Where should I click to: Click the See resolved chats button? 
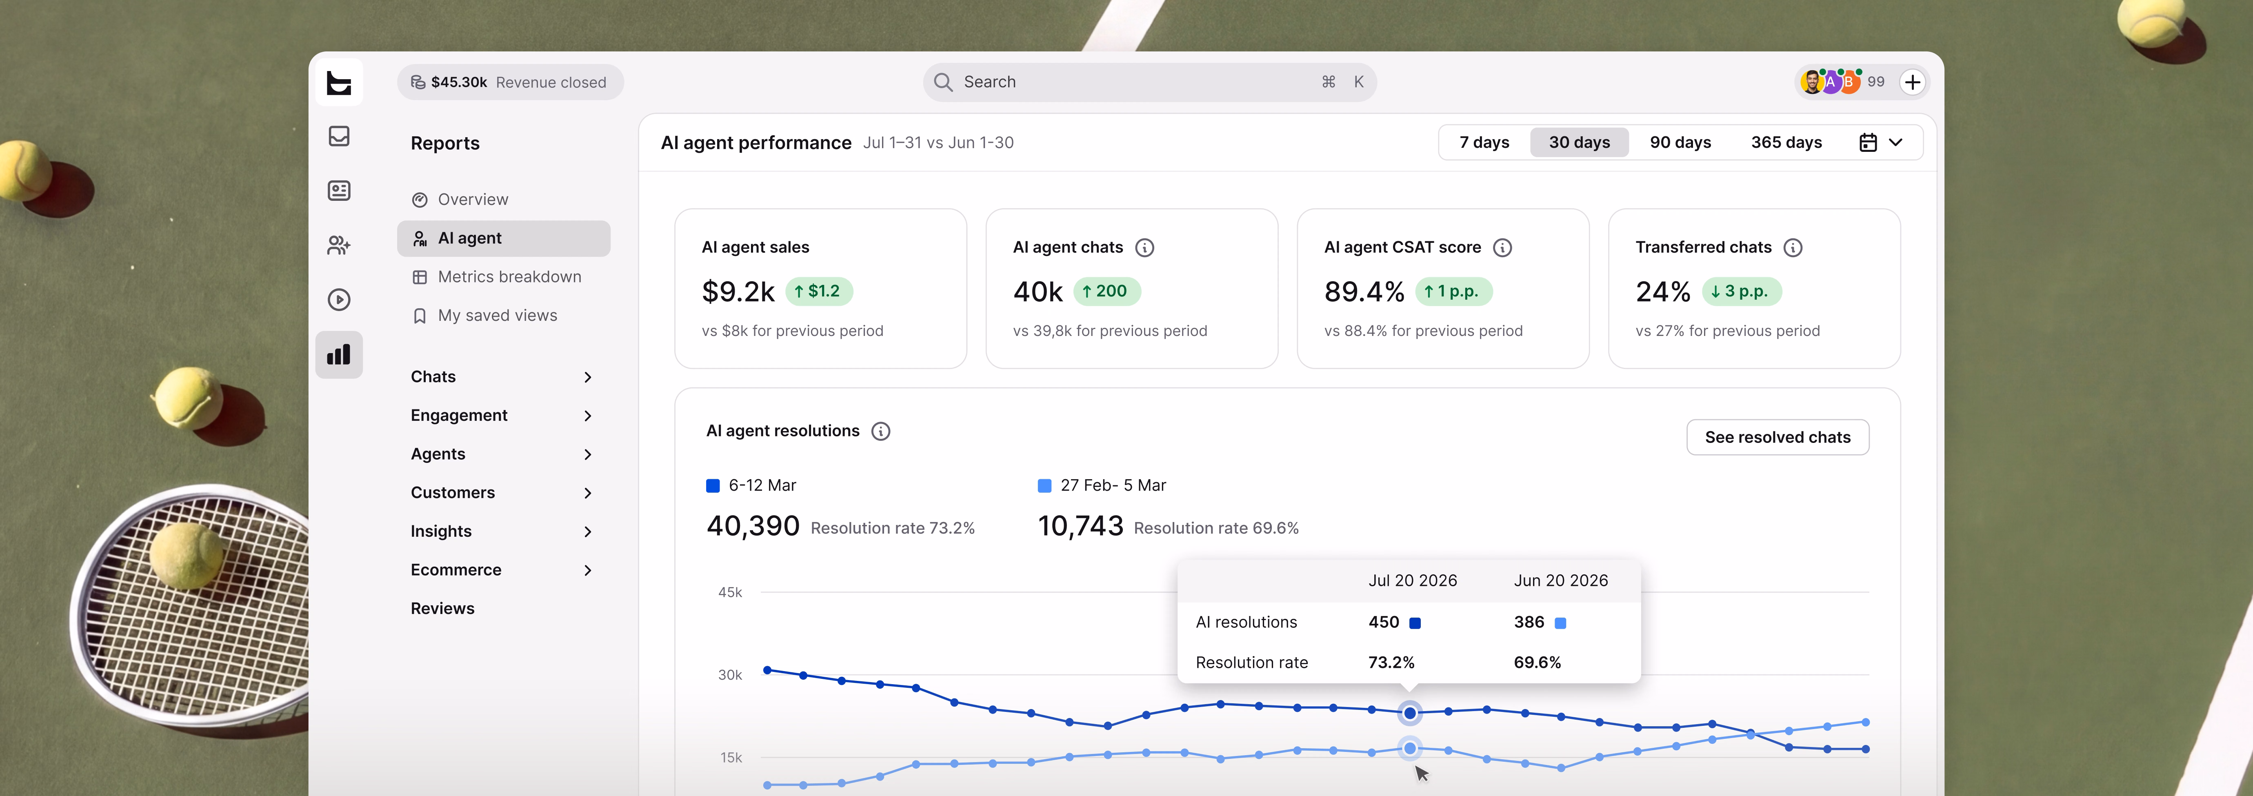tap(1777, 437)
